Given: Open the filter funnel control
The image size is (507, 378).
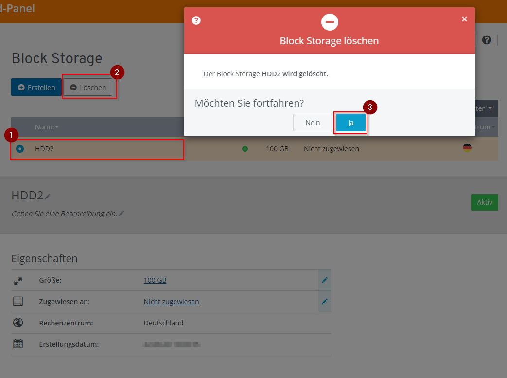Looking at the screenshot, I should pos(490,108).
